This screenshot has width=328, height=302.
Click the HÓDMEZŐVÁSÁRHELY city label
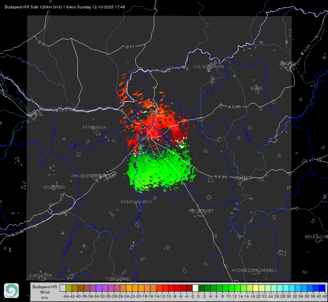[254, 270]
